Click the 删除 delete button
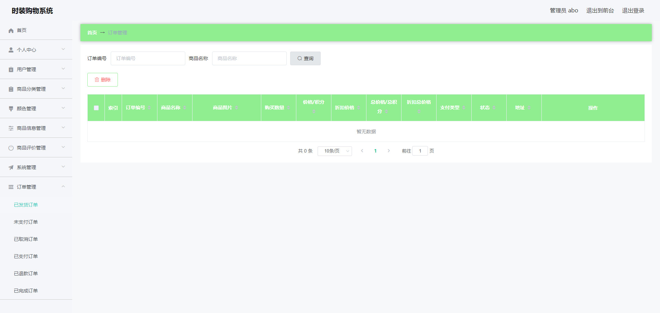This screenshot has width=660, height=313. tap(102, 80)
